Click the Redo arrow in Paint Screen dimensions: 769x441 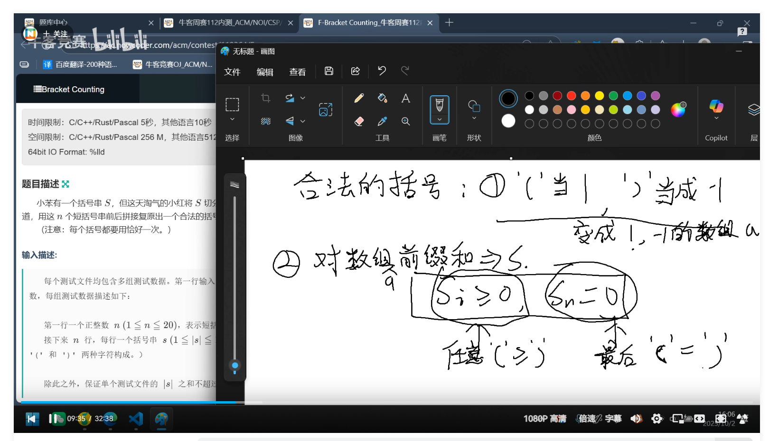tap(405, 71)
